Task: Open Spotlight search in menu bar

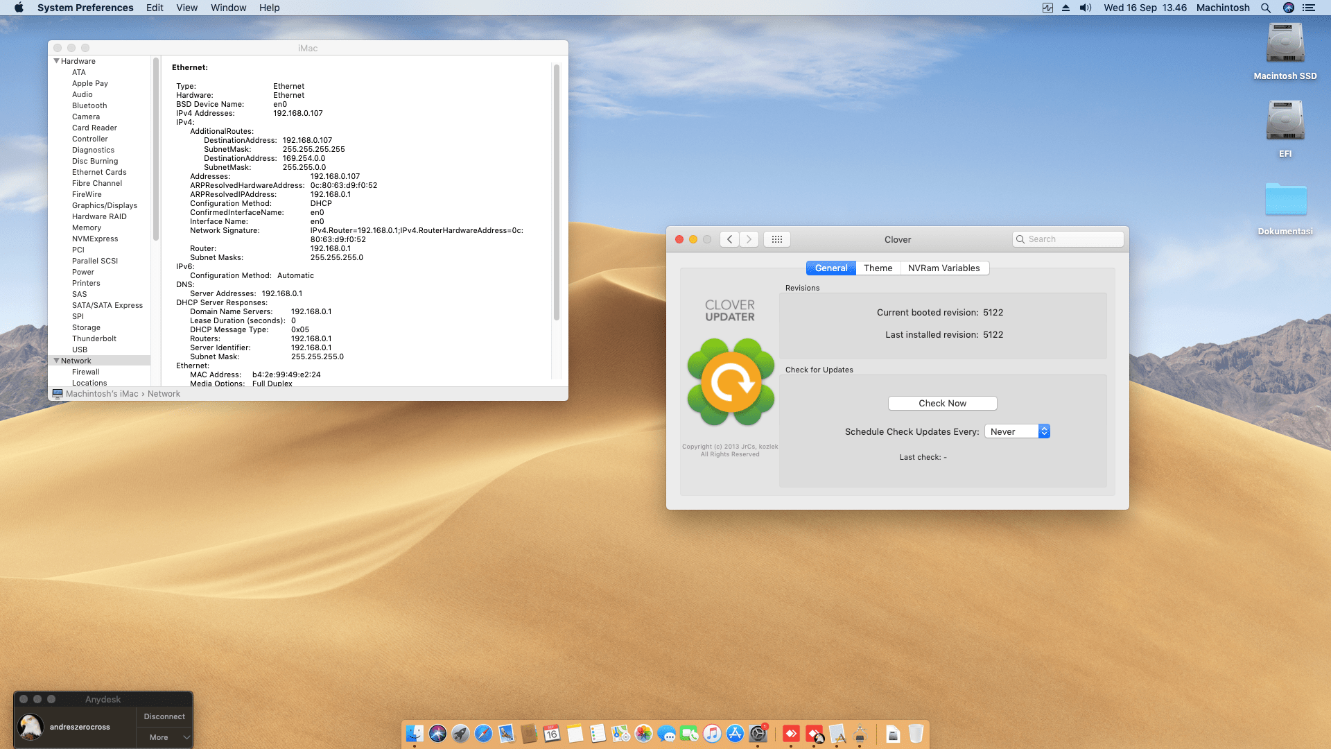Action: (1265, 8)
